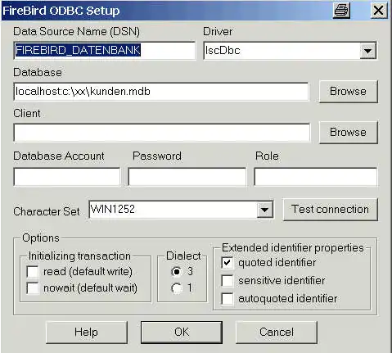
Task: Close the FireBird ODBC Setup dialog
Action: click(x=378, y=11)
